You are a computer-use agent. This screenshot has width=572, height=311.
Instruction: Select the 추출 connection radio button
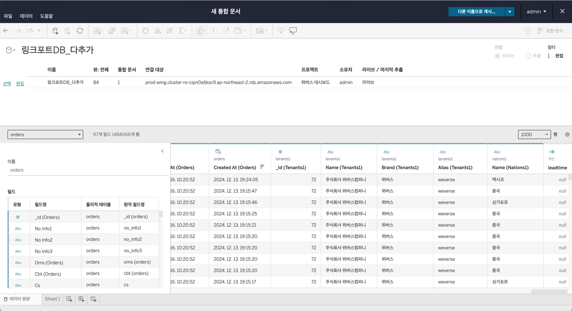tap(528, 56)
